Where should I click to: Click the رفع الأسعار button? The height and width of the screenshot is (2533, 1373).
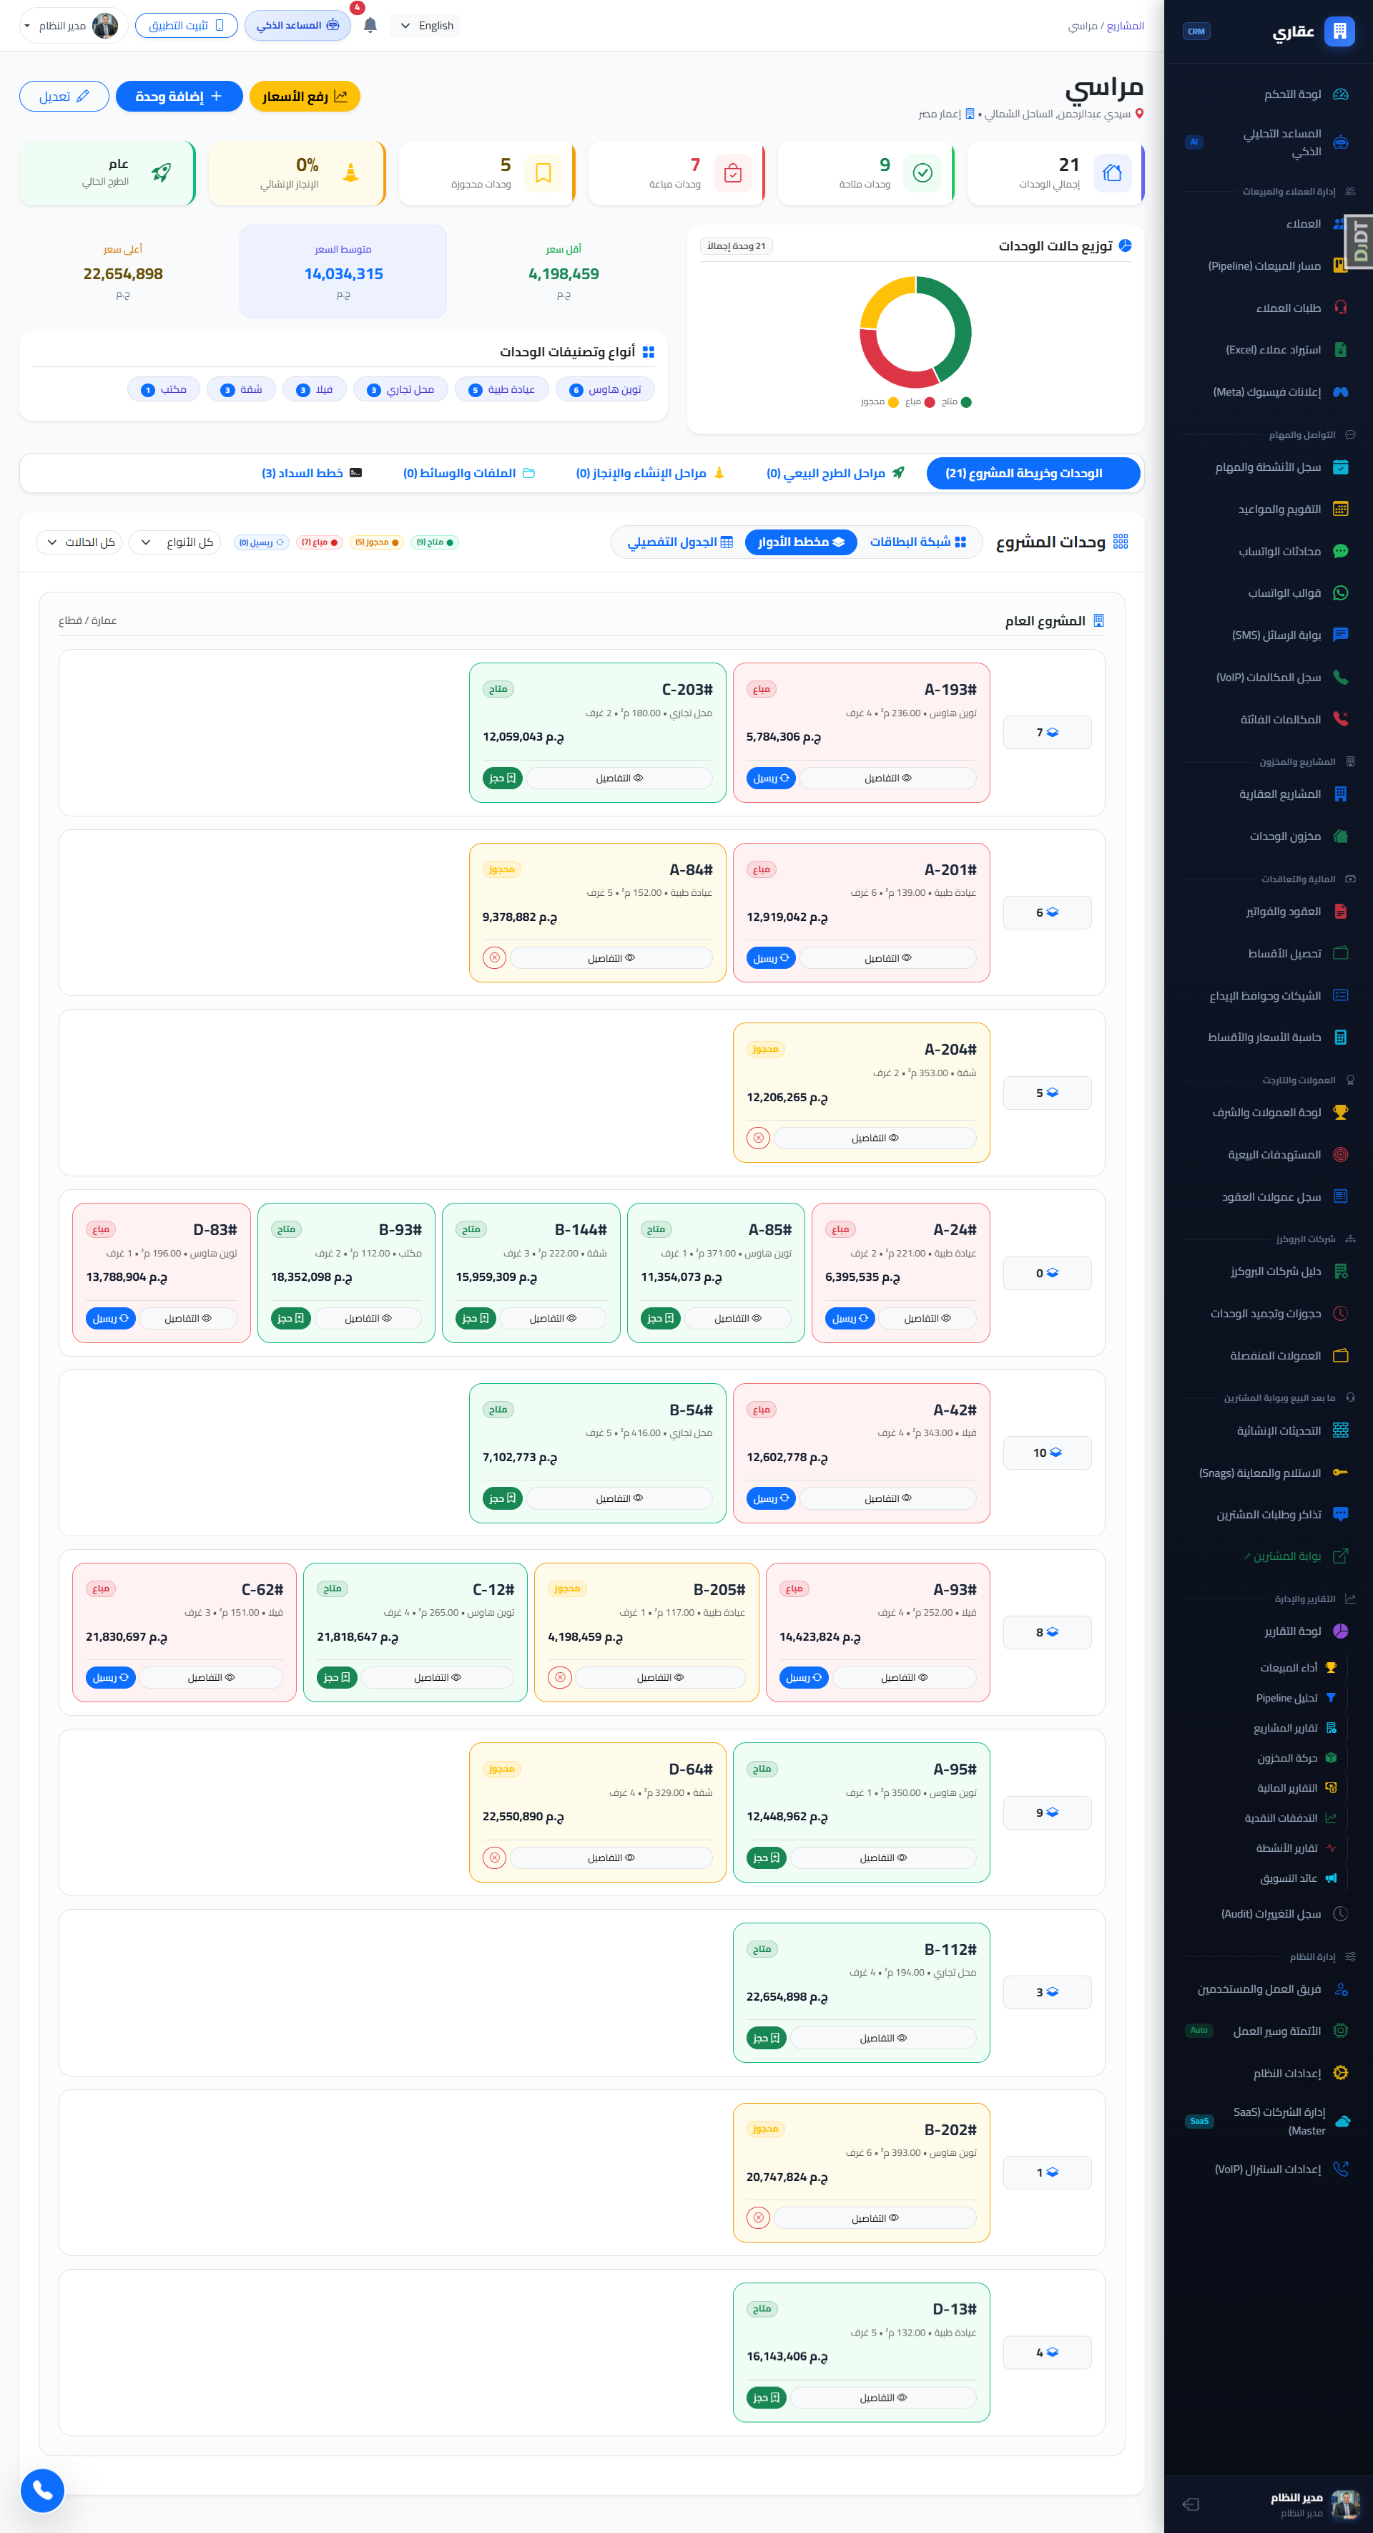[305, 97]
